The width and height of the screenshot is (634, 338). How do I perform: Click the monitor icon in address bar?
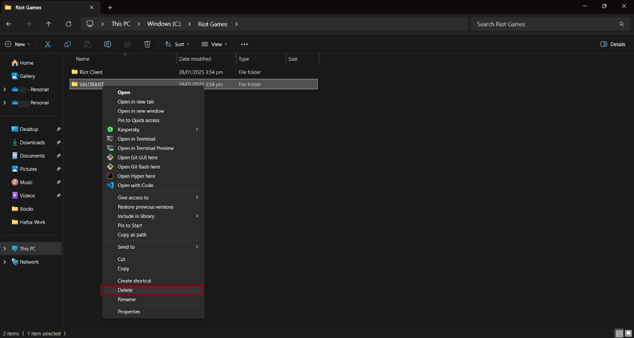click(x=90, y=24)
